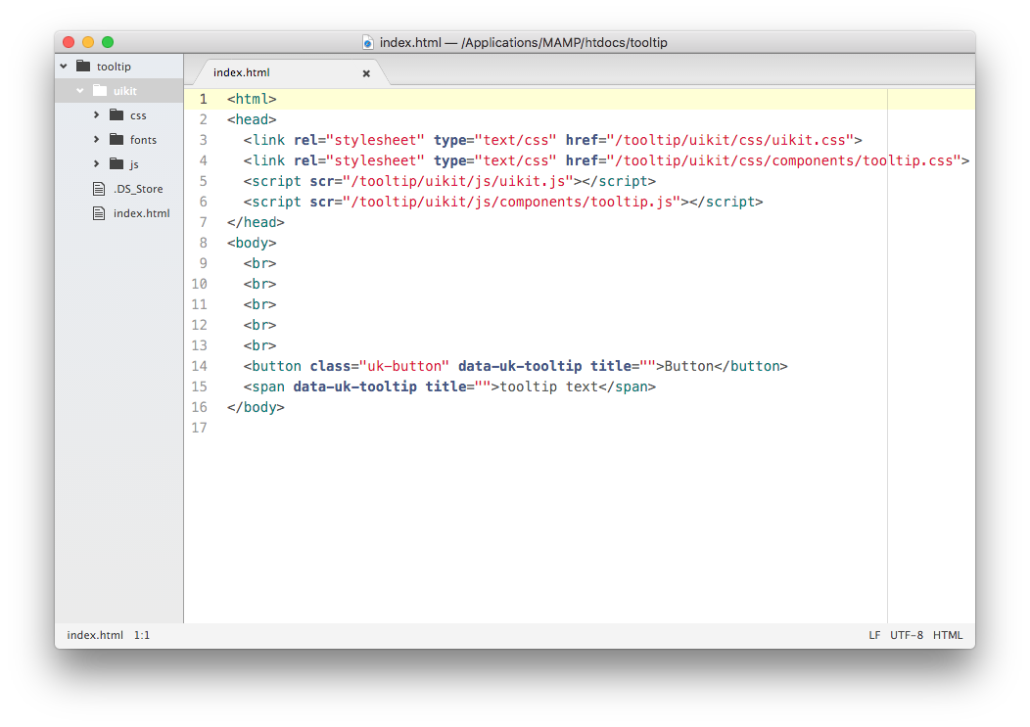The height and width of the screenshot is (727, 1030).
Task: Click line number 5 in the gutter
Action: (203, 181)
